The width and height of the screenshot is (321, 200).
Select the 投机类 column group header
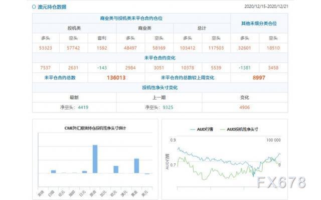74,28
